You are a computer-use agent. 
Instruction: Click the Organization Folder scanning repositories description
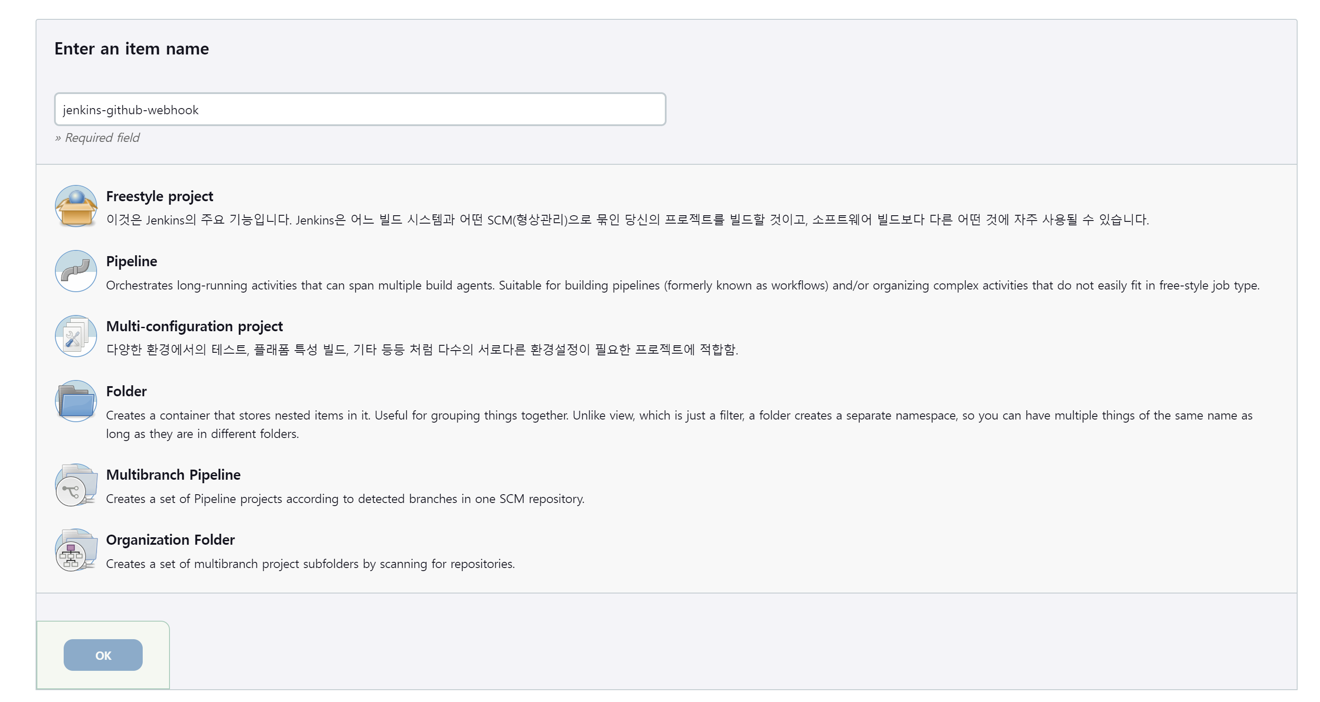[310, 564]
